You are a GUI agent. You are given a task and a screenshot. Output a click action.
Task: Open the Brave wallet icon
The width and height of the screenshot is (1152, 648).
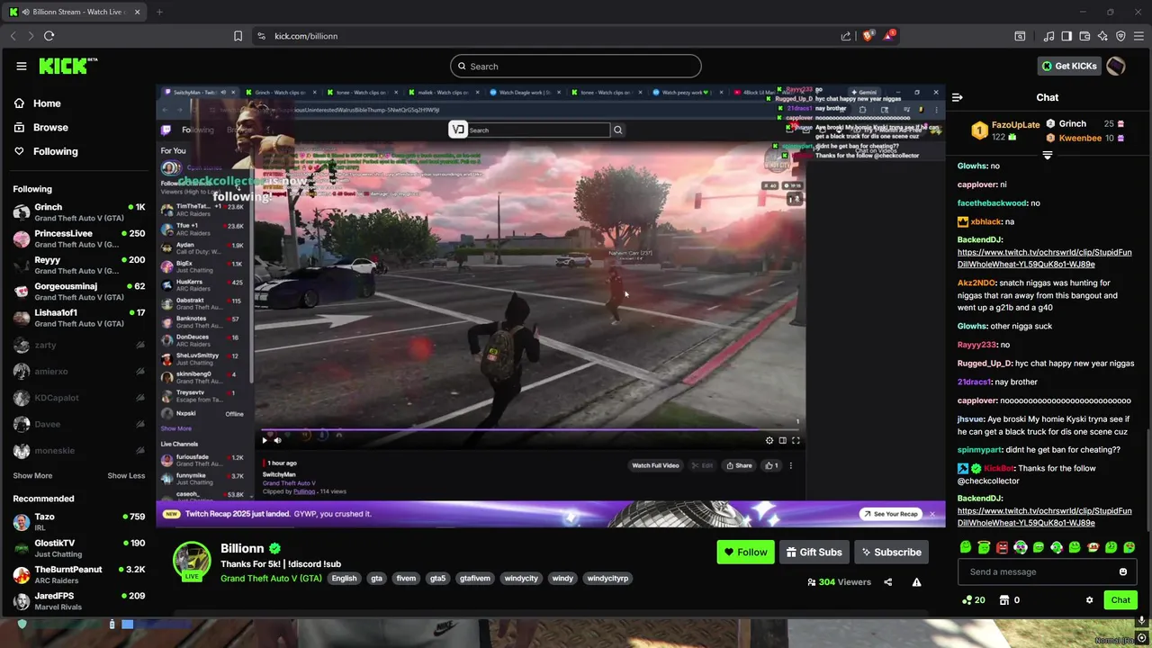tap(1084, 36)
